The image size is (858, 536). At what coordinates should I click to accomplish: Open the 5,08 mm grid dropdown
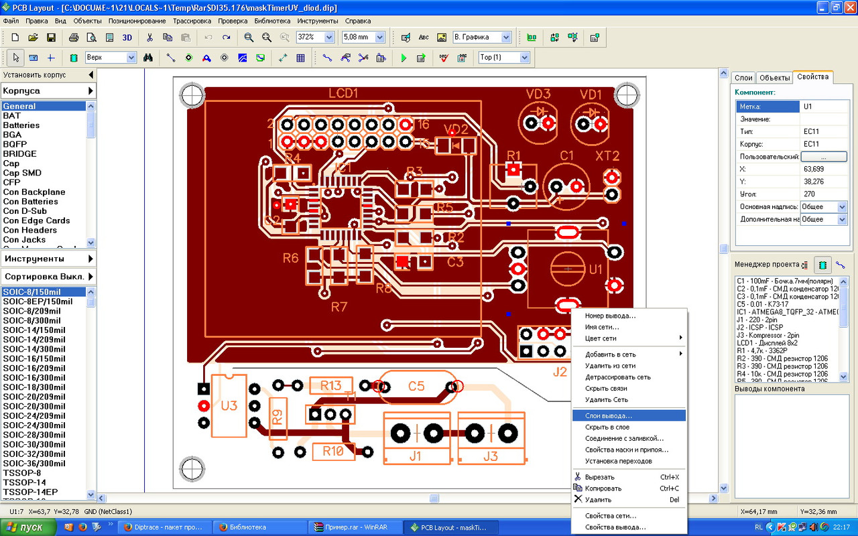[x=380, y=38]
